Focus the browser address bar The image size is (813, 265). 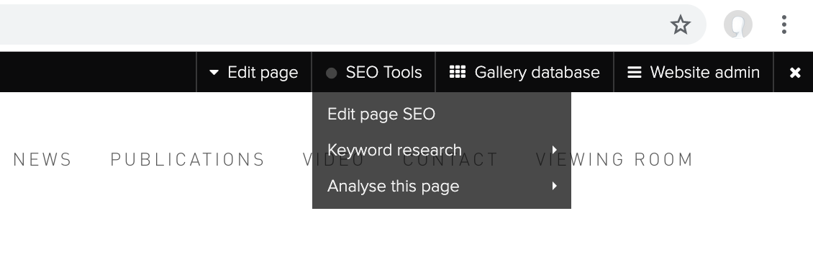[x=332, y=24]
